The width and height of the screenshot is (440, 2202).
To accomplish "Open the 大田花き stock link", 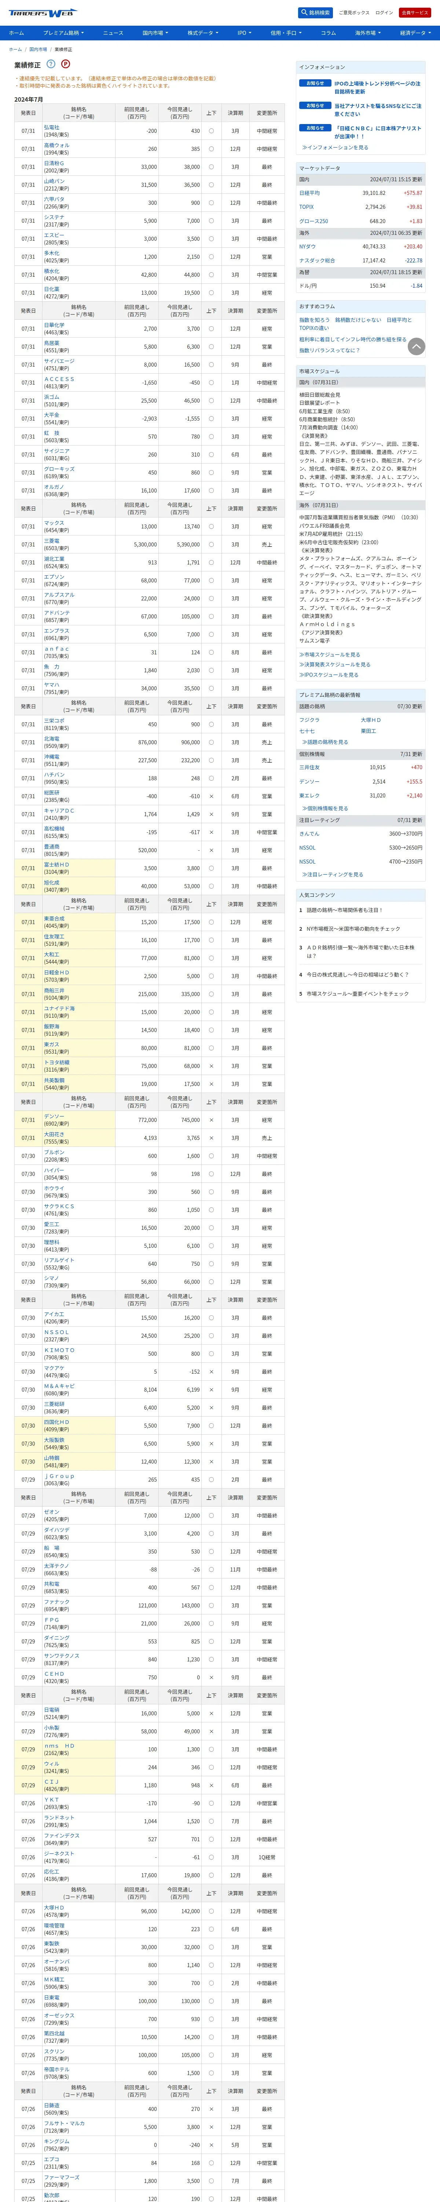I will click(x=54, y=1134).
